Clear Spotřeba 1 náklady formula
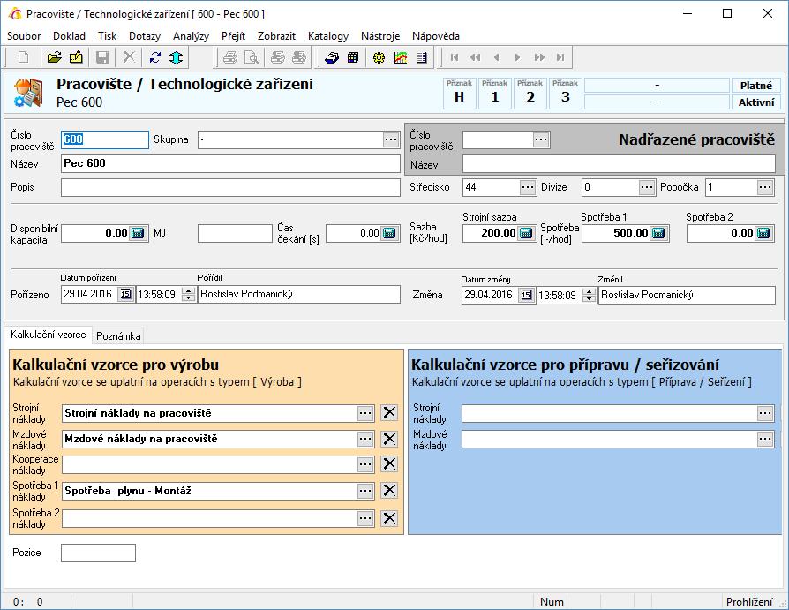The image size is (789, 610). pyautogui.click(x=389, y=491)
